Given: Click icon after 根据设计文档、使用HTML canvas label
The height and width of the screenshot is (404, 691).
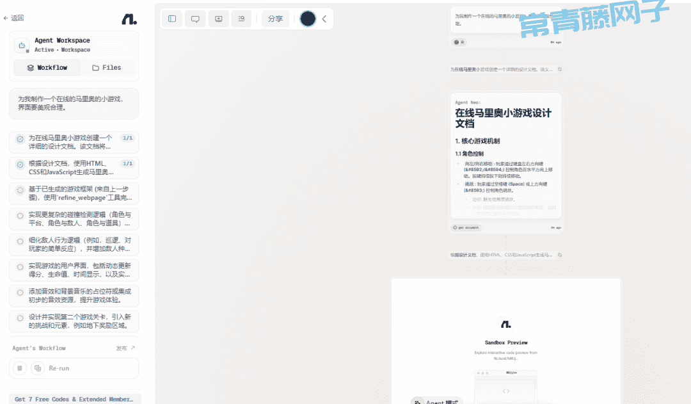Looking at the screenshot, I should click(x=560, y=255).
